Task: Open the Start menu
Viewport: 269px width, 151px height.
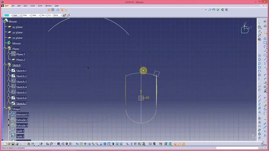Action: click(7, 5)
